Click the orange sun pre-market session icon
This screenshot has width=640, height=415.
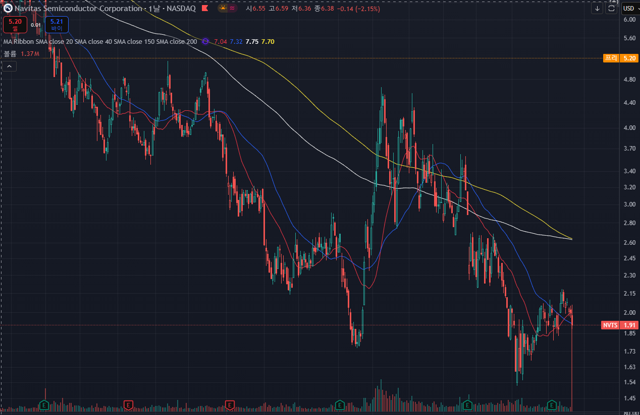pyautogui.click(x=223, y=9)
